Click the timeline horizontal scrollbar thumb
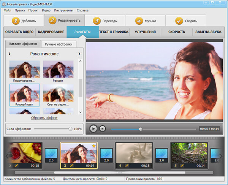This screenshot has width=228, height=185. (x=120, y=172)
